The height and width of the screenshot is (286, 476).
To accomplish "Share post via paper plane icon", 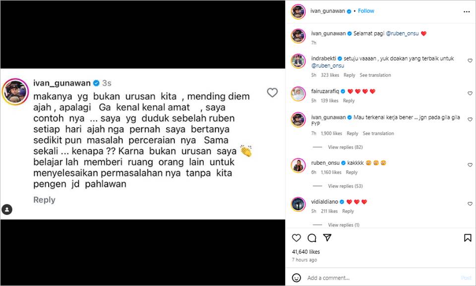I will pyautogui.click(x=327, y=238).
